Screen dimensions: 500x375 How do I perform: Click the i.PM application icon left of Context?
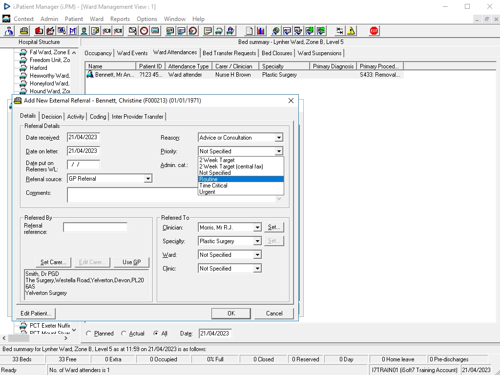[x=6, y=19]
